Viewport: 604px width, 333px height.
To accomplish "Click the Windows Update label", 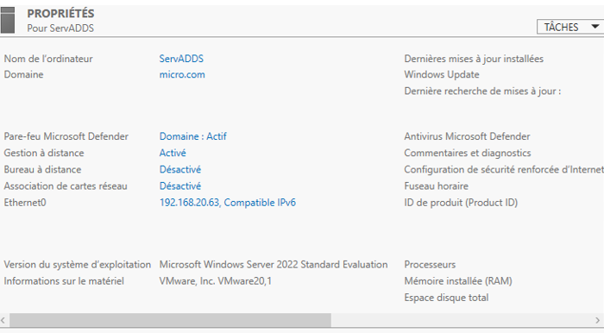I will pyautogui.click(x=442, y=74).
